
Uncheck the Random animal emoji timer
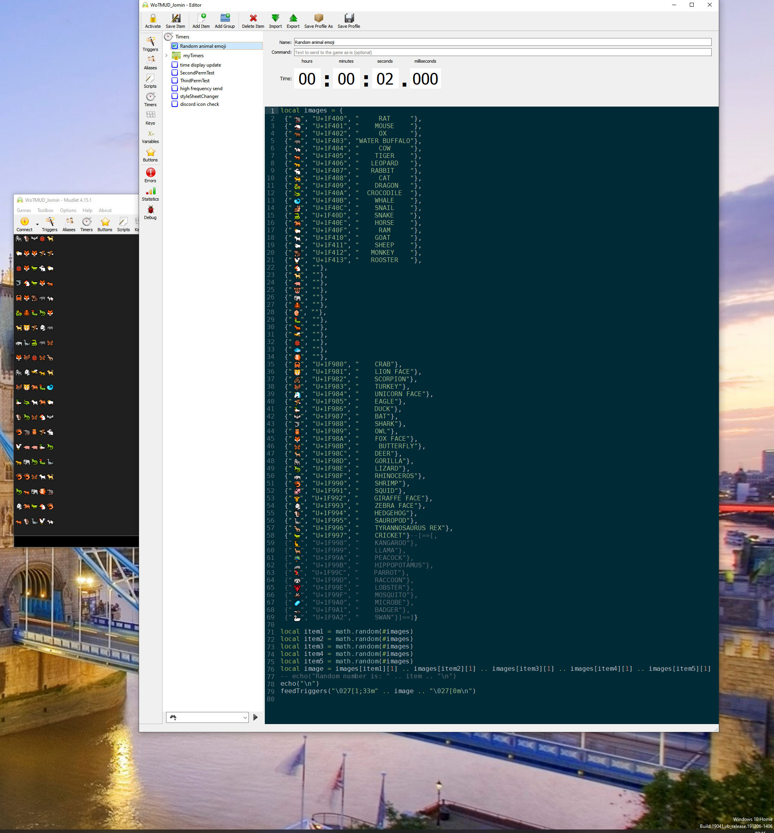point(175,46)
